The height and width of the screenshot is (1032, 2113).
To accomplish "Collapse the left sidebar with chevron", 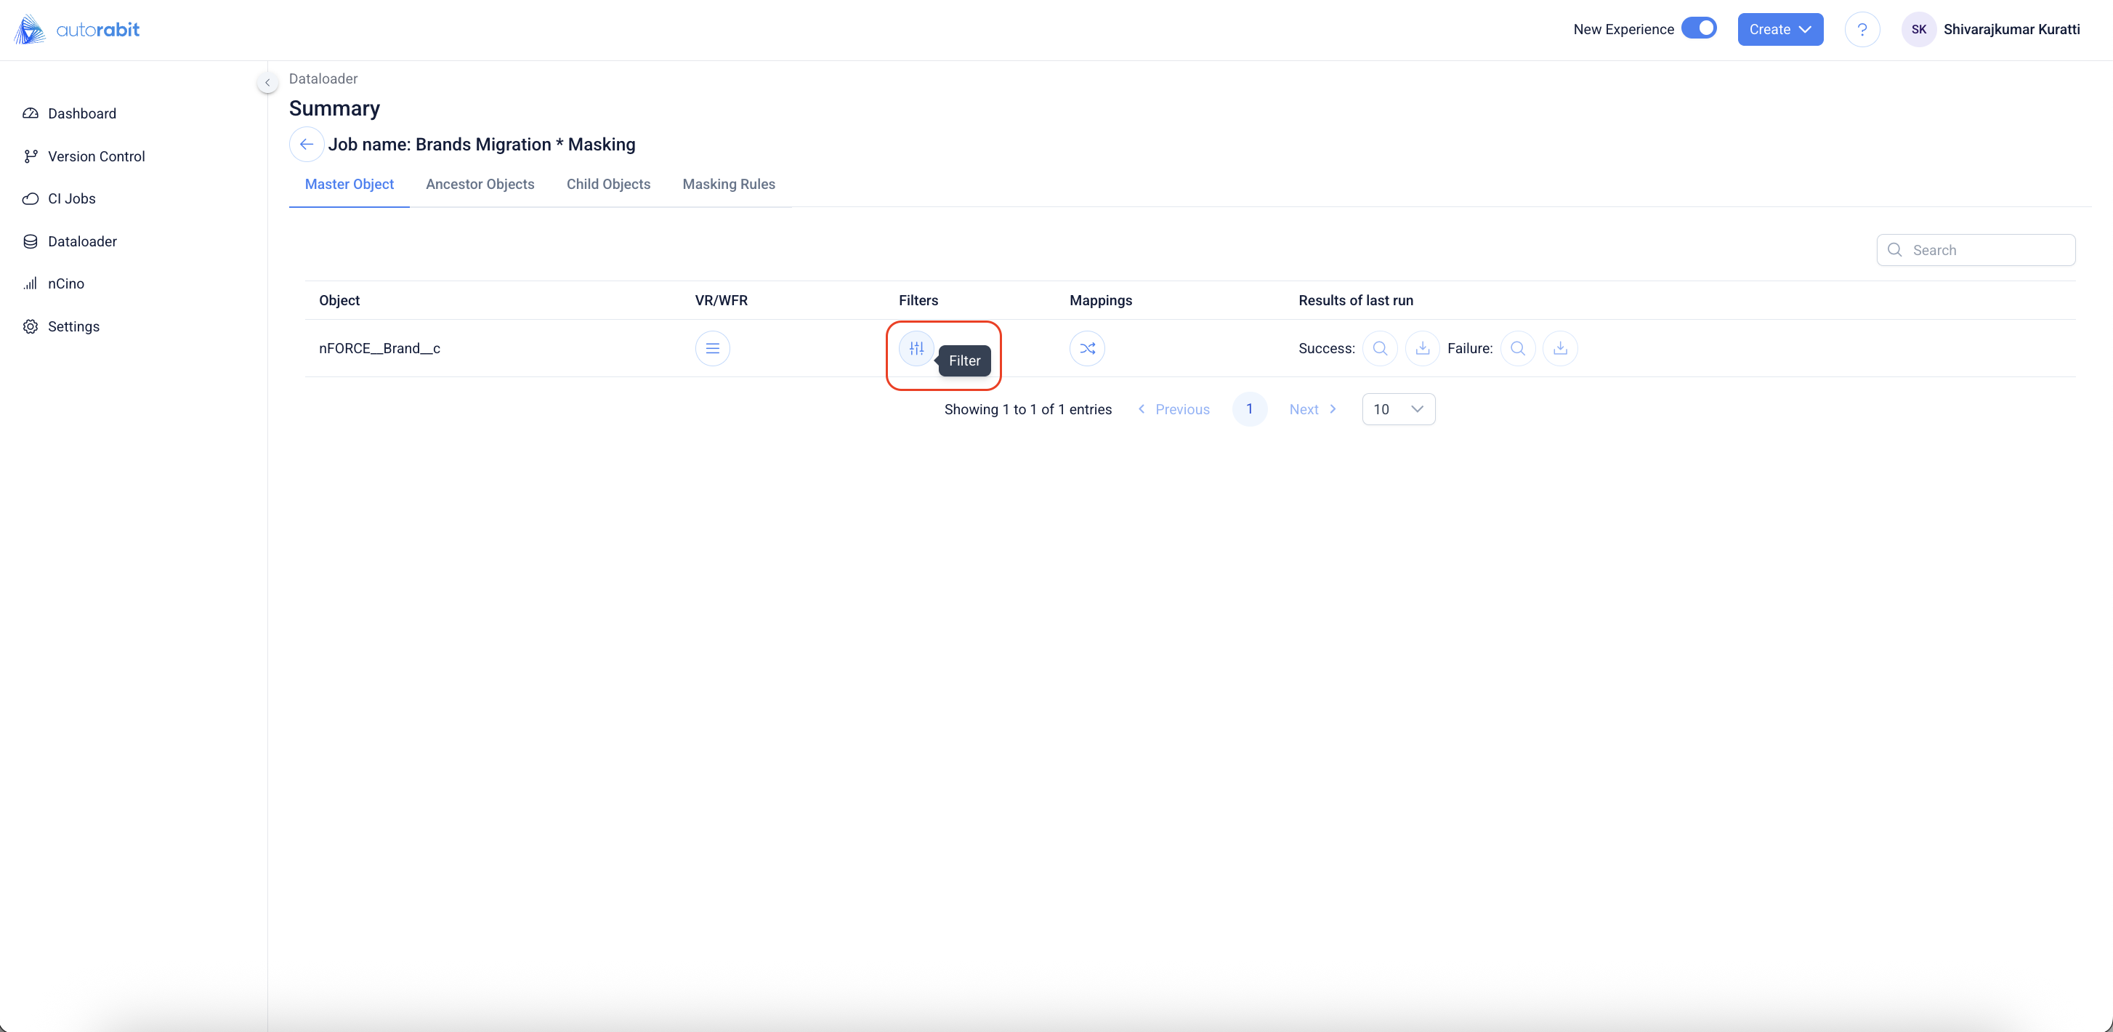I will [267, 82].
